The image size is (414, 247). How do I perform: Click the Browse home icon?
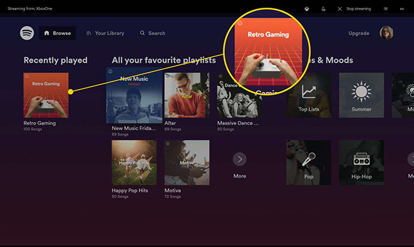click(46, 32)
